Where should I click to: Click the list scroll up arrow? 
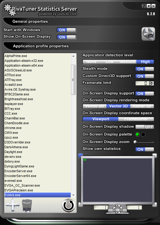coord(73,56)
